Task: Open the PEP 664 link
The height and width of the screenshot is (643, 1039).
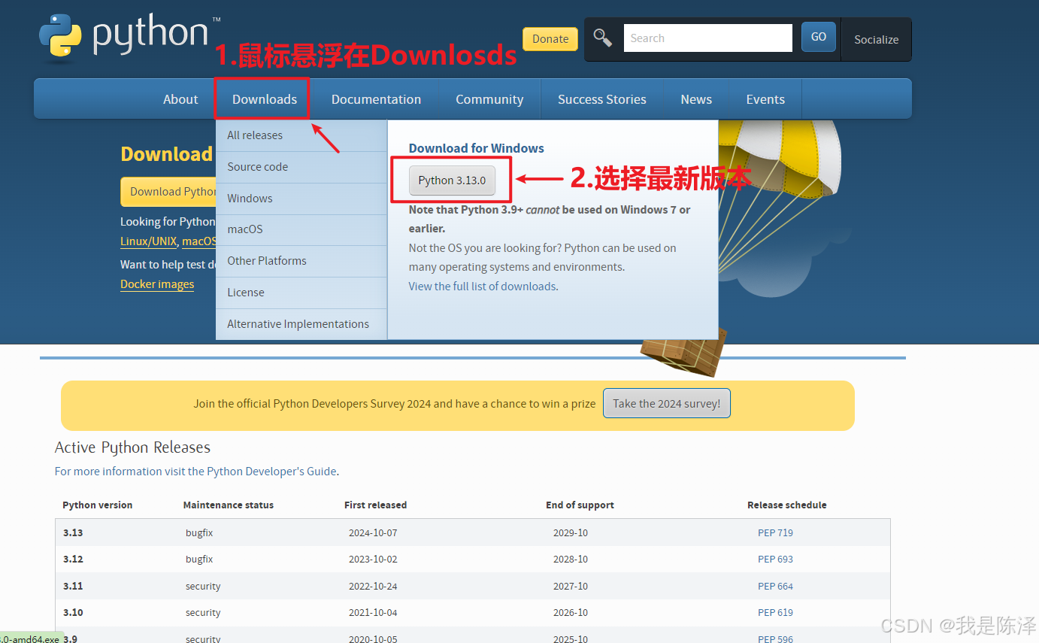Action: click(x=775, y=586)
